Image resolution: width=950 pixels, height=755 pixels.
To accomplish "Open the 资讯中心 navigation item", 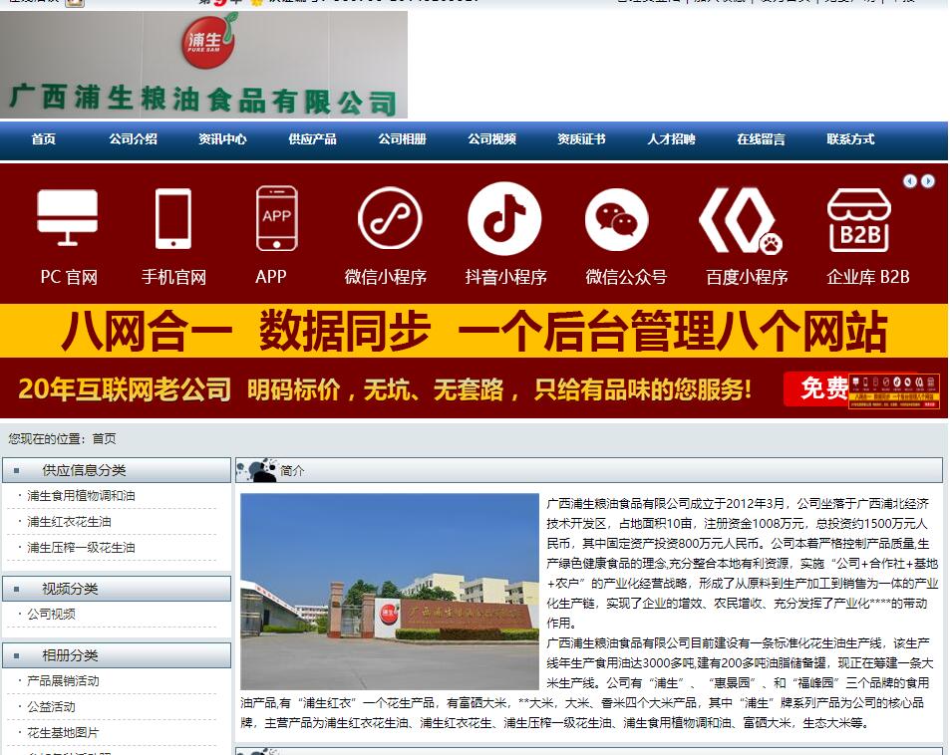I will tap(223, 139).
